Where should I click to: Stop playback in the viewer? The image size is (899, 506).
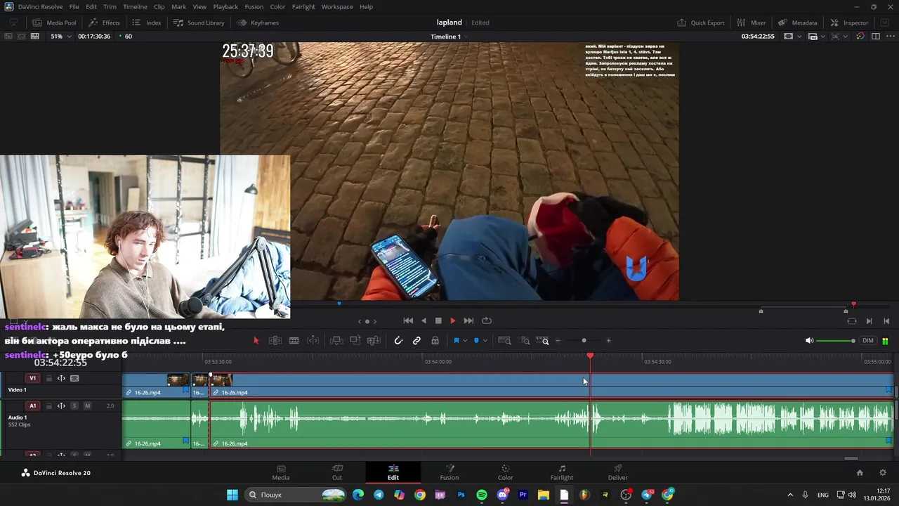click(438, 320)
